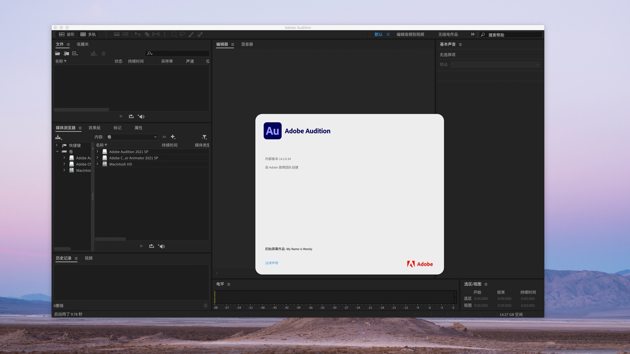The width and height of the screenshot is (630, 354).
Task: Open the 内容 卷 dropdown
Action: 132,137
